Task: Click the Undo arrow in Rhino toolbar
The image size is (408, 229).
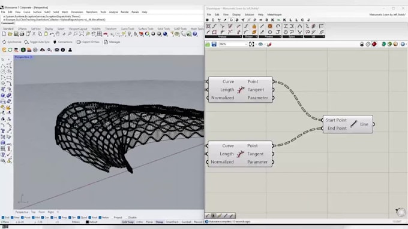Action: [52, 34]
